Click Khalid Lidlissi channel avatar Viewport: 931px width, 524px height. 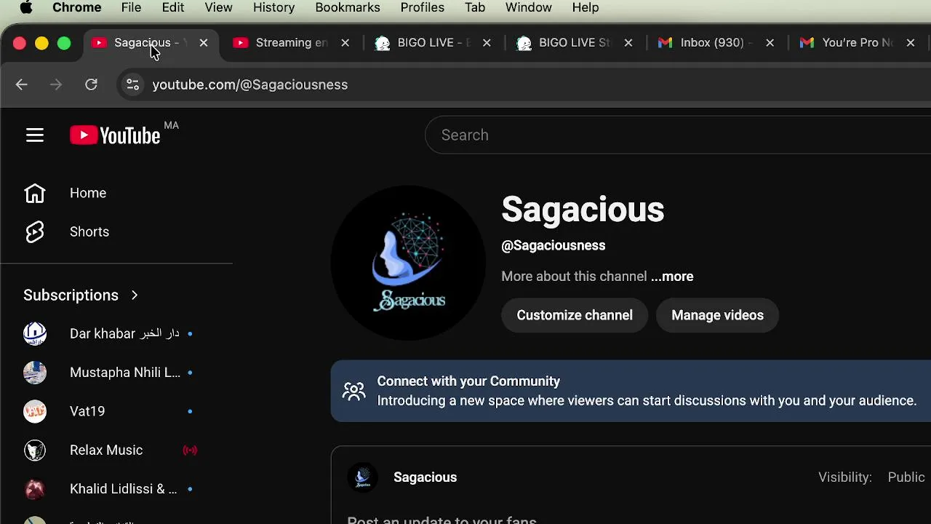(x=35, y=489)
